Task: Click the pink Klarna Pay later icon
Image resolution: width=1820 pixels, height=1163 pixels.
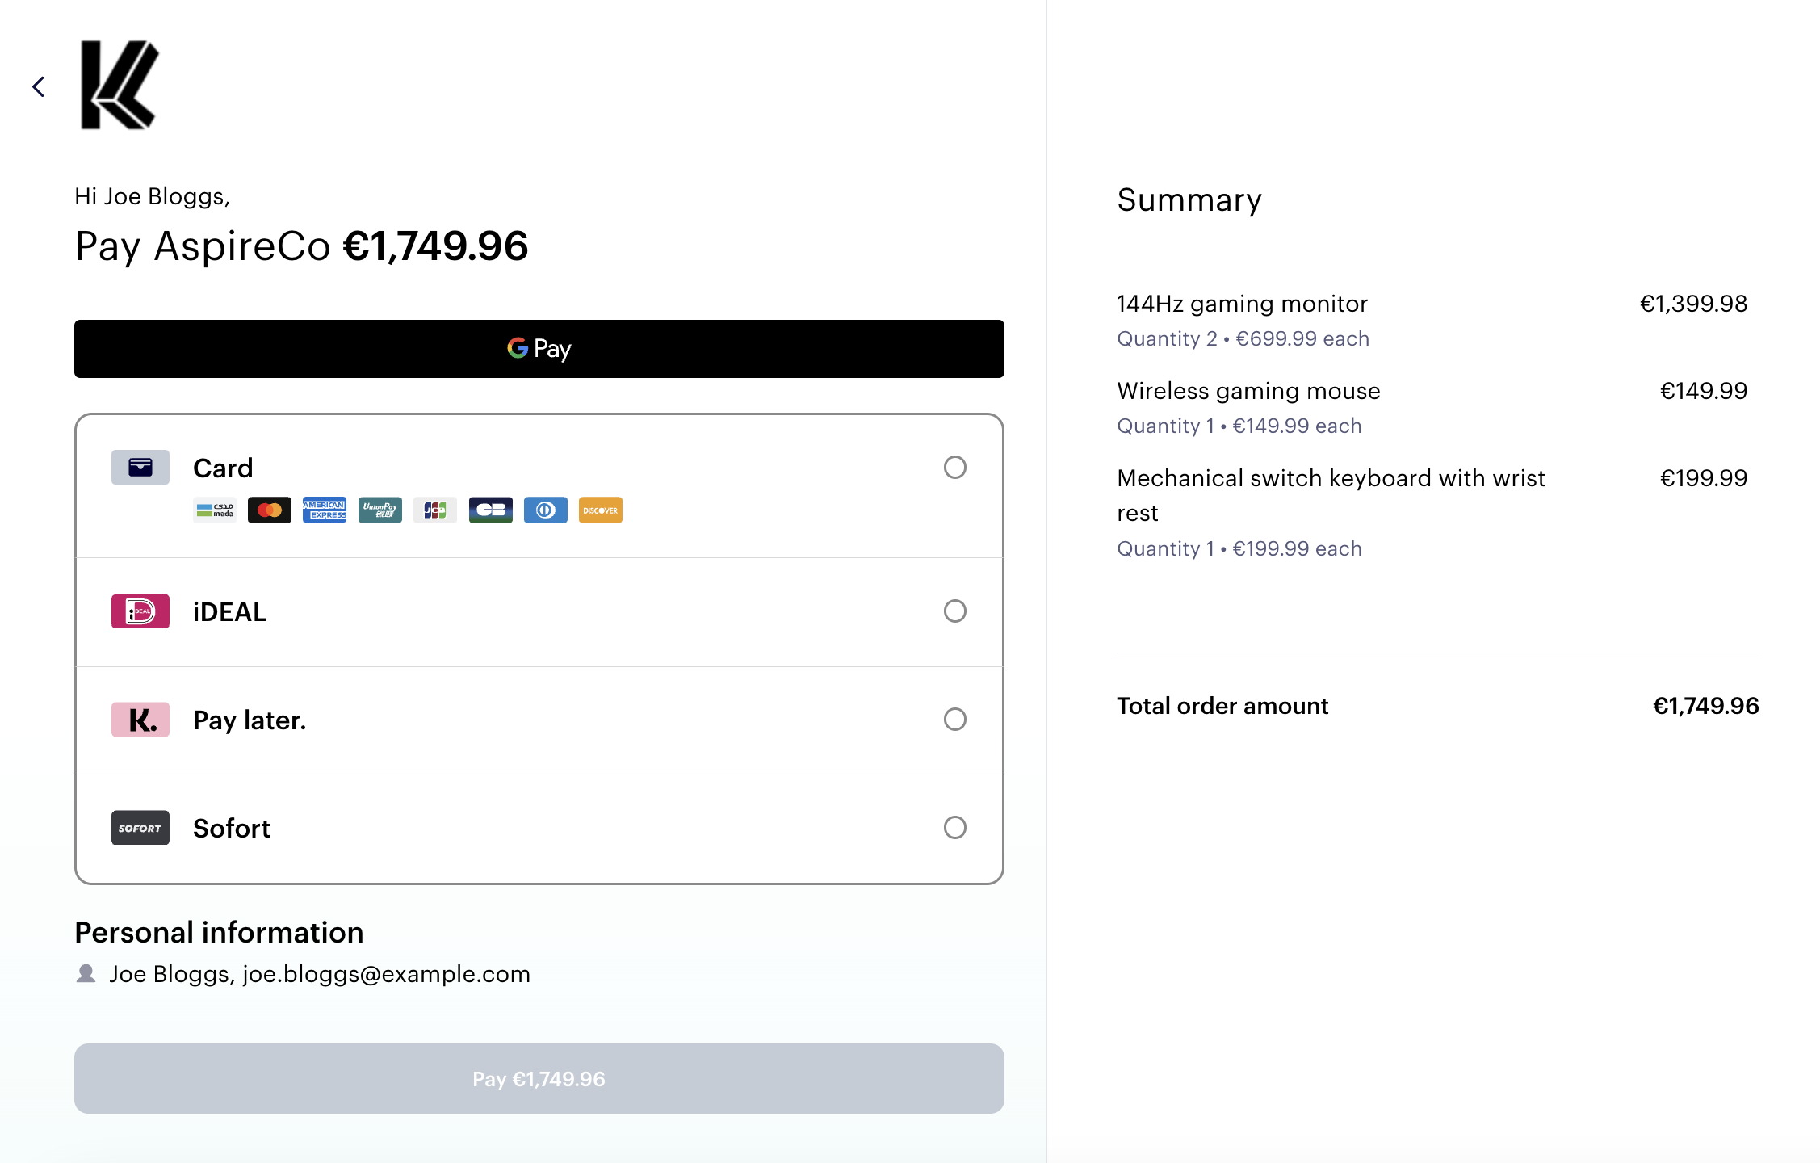Action: tap(140, 720)
